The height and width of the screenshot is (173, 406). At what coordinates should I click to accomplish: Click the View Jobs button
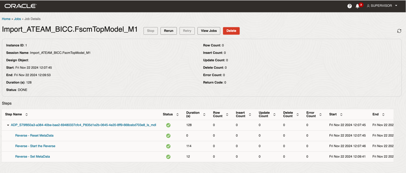click(209, 31)
